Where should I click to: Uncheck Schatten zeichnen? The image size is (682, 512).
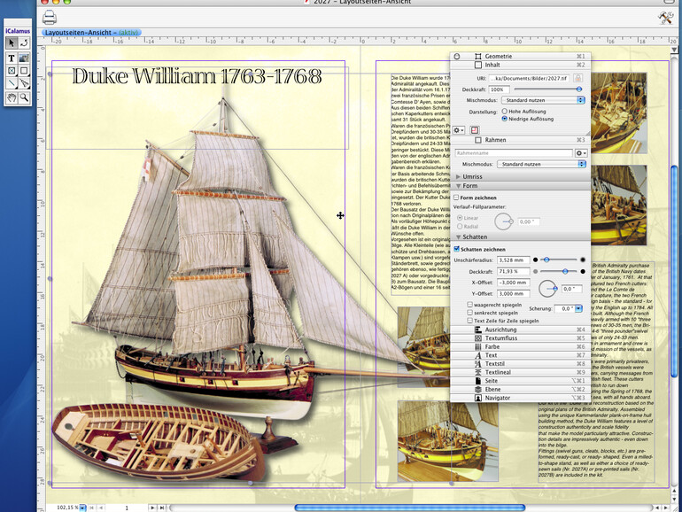click(x=457, y=249)
